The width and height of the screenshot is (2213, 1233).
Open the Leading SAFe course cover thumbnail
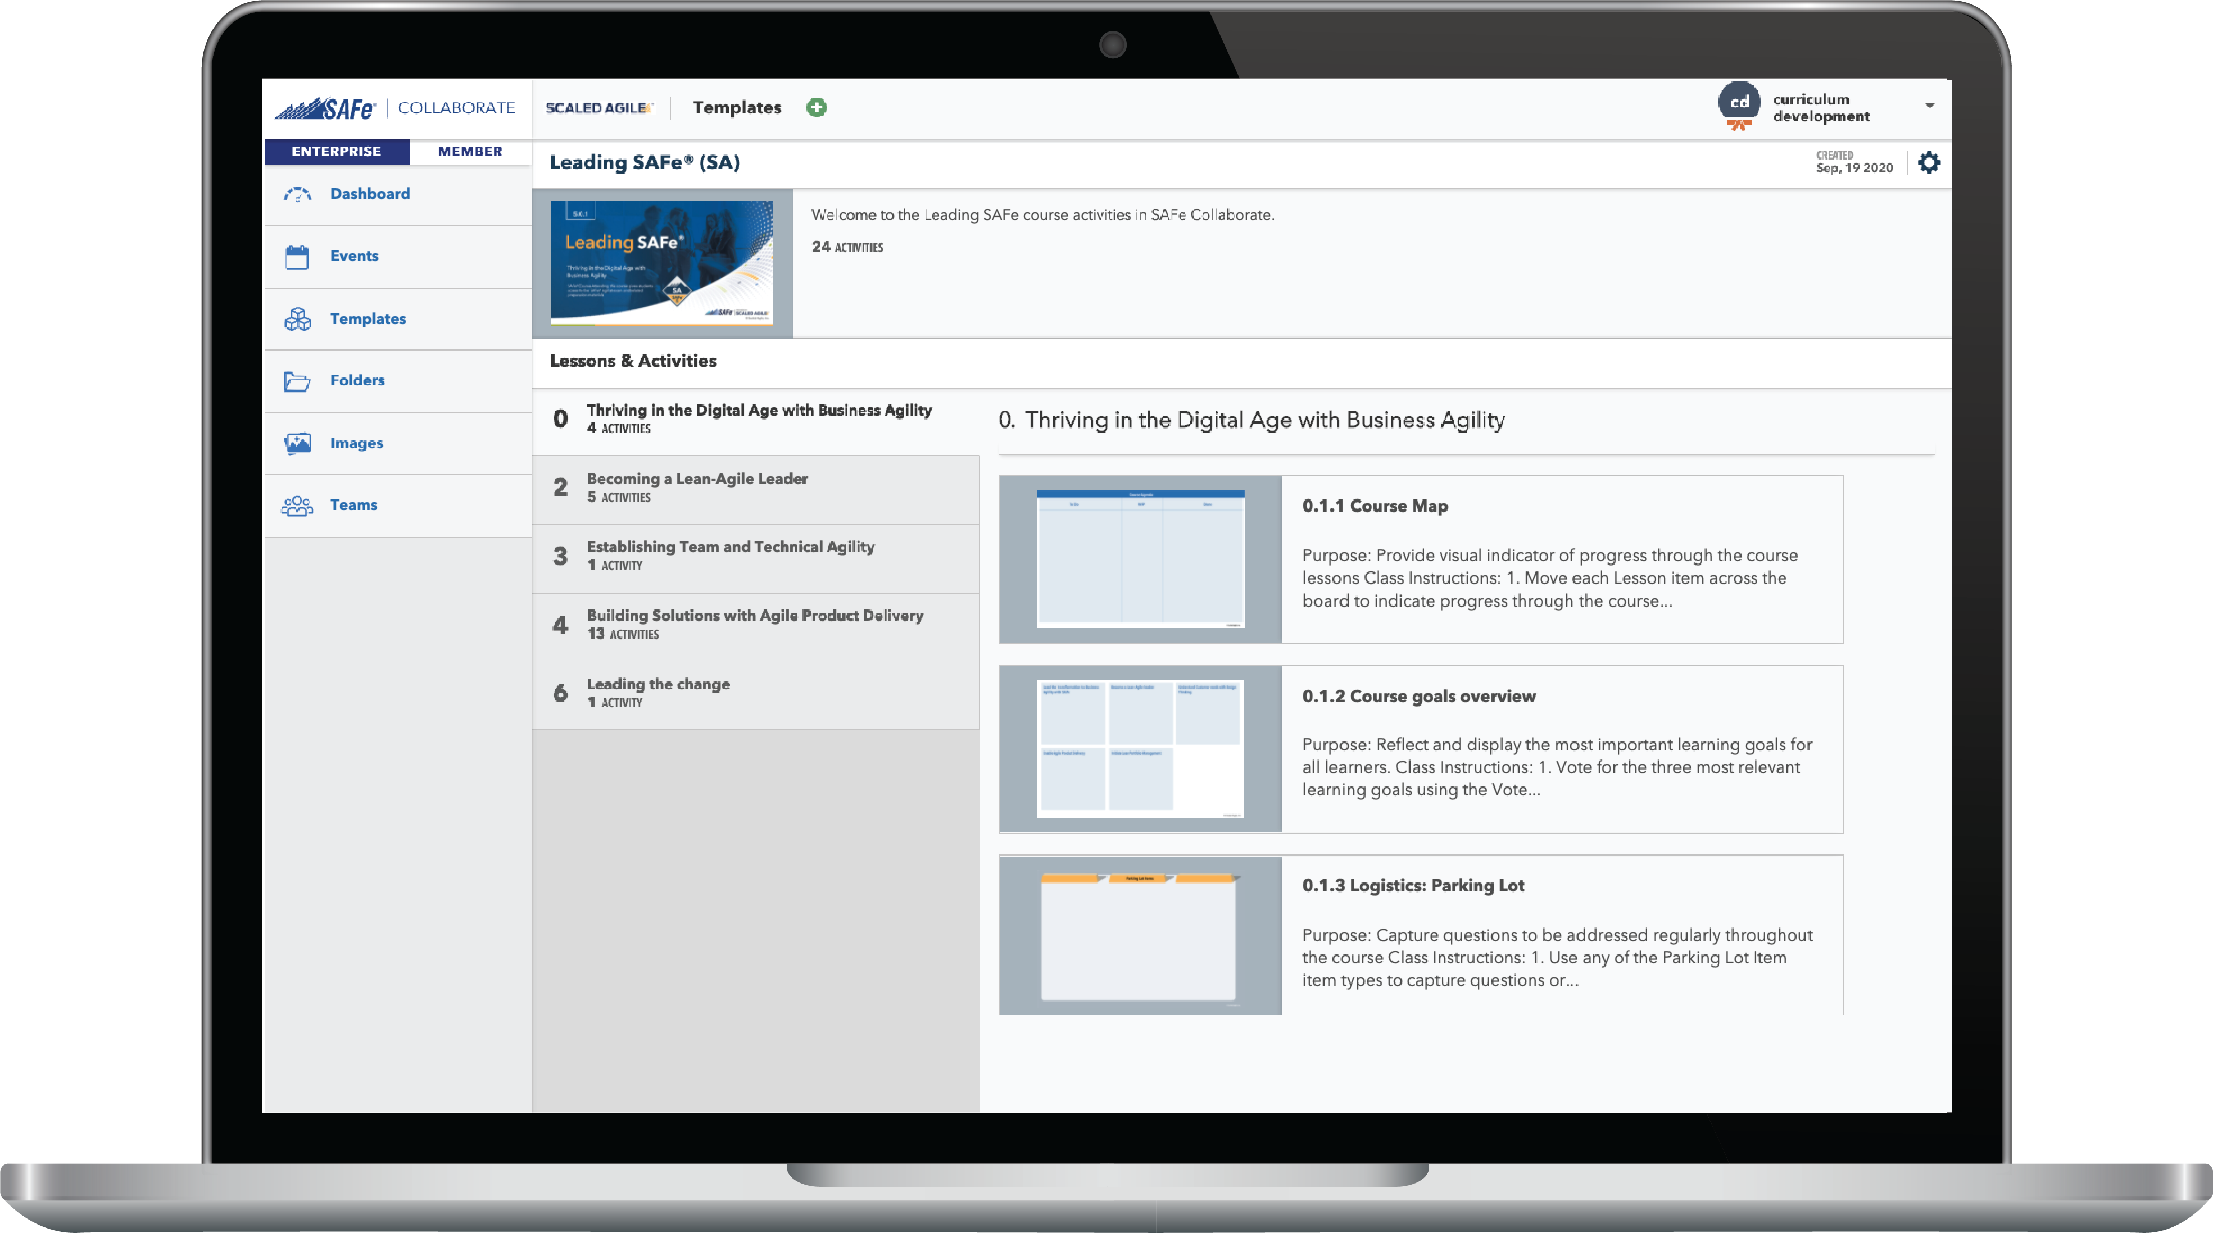pyautogui.click(x=661, y=263)
